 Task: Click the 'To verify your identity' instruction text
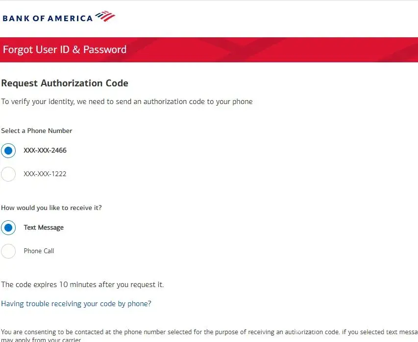tap(127, 102)
